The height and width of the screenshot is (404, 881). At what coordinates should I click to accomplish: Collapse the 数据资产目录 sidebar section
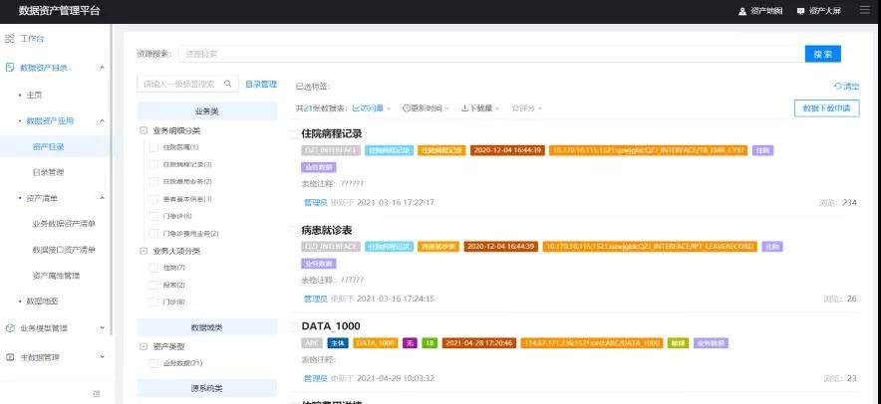point(102,68)
